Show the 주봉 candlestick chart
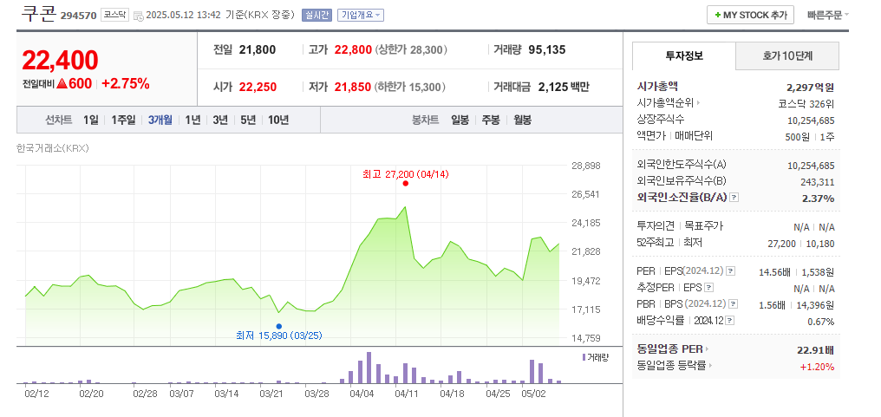 pyautogui.click(x=491, y=120)
